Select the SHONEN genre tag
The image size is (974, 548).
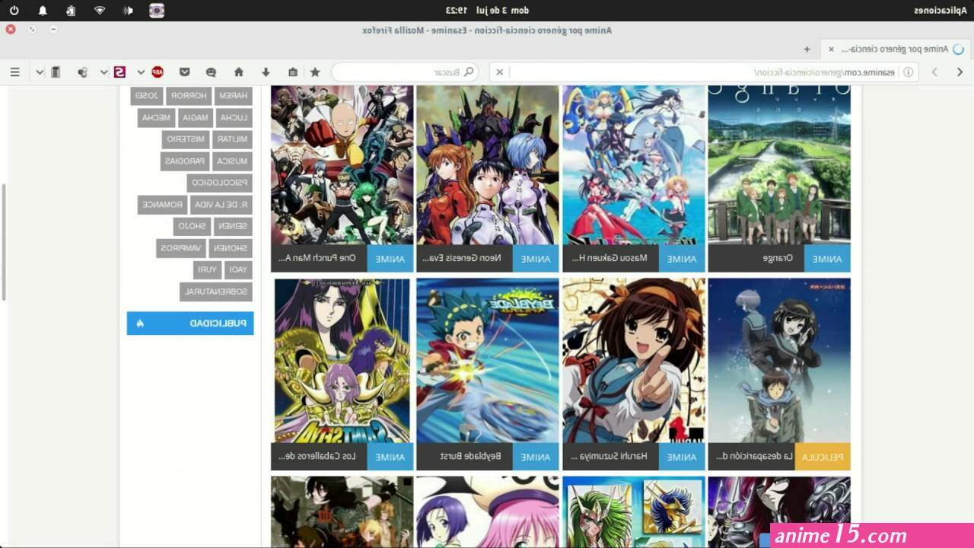[231, 248]
